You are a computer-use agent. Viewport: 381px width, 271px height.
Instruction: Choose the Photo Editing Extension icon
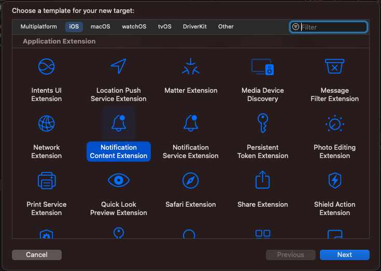point(334,123)
